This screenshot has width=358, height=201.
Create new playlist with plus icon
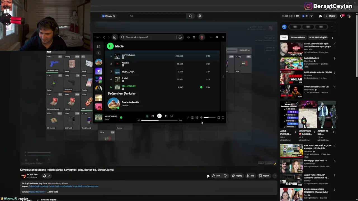point(98,53)
